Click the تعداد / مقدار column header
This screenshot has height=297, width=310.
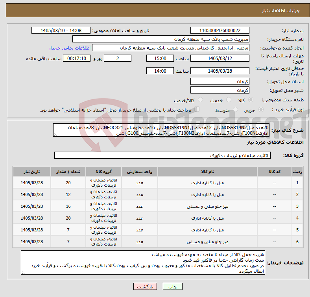tap(68, 172)
